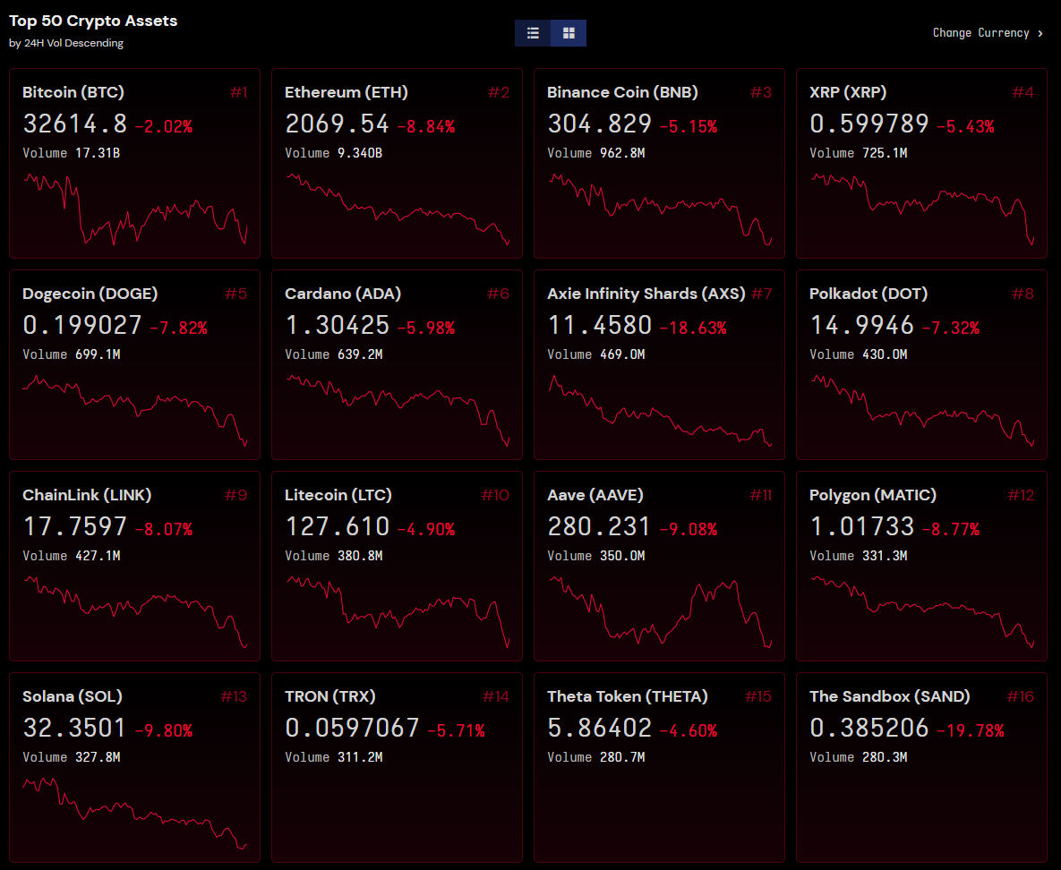
Task: Click Ethereum price 2069.54
Action: (x=337, y=124)
